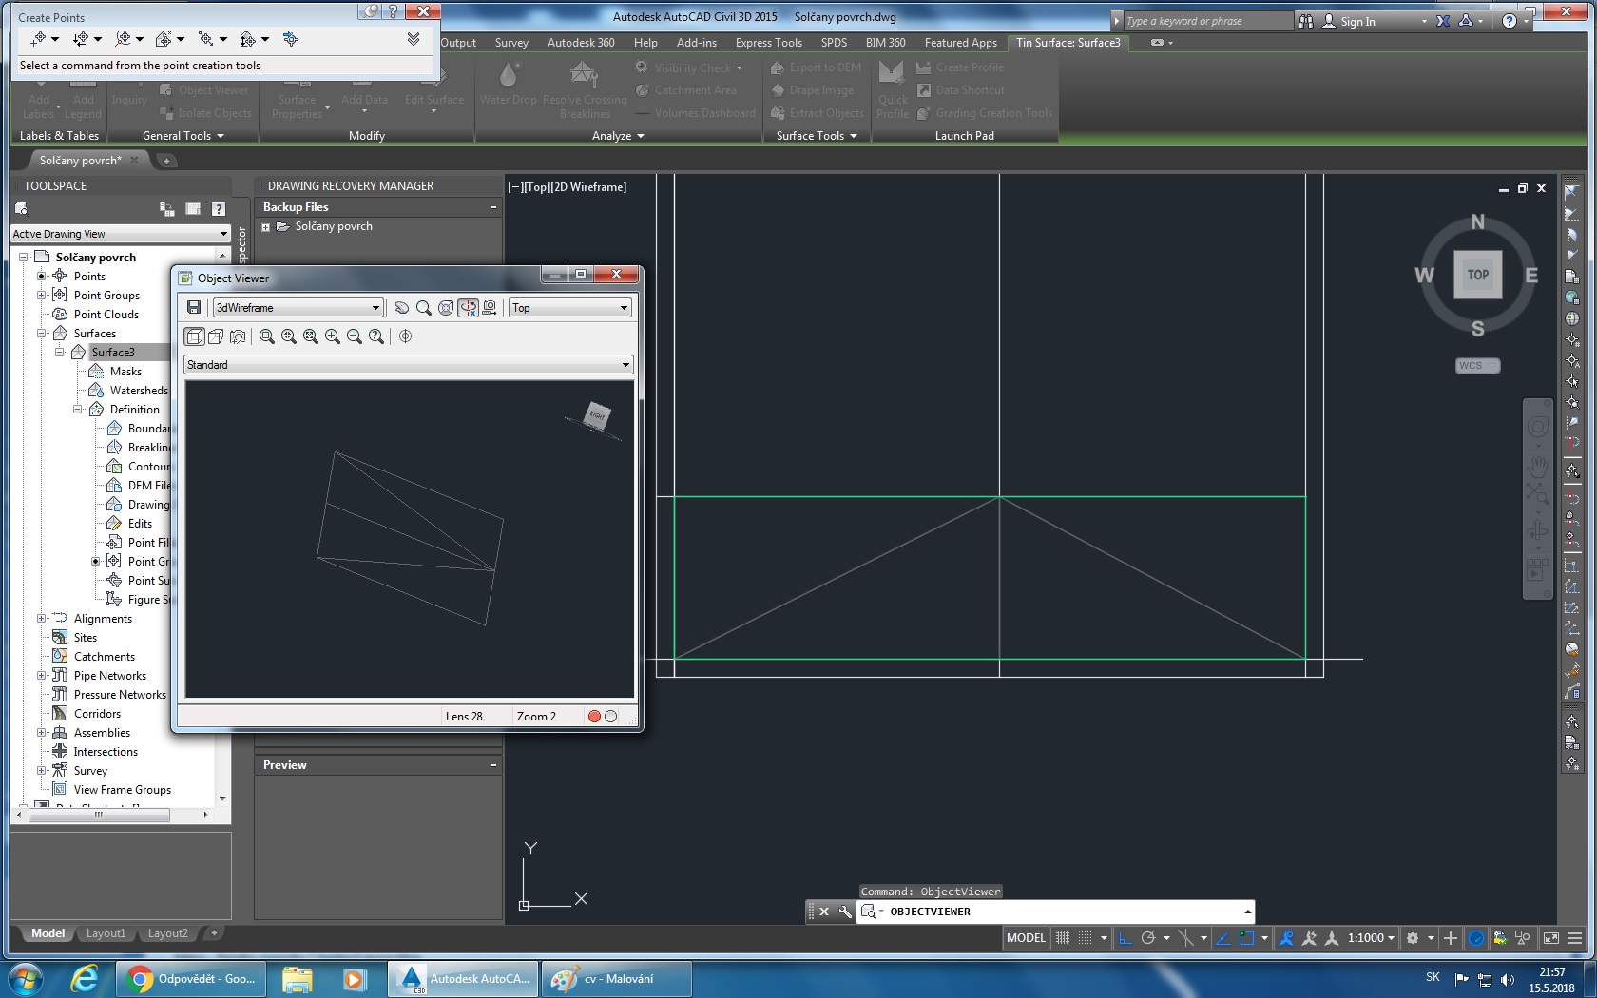Click Extract Objects button in ribbon
The image size is (1597, 998).
click(818, 113)
